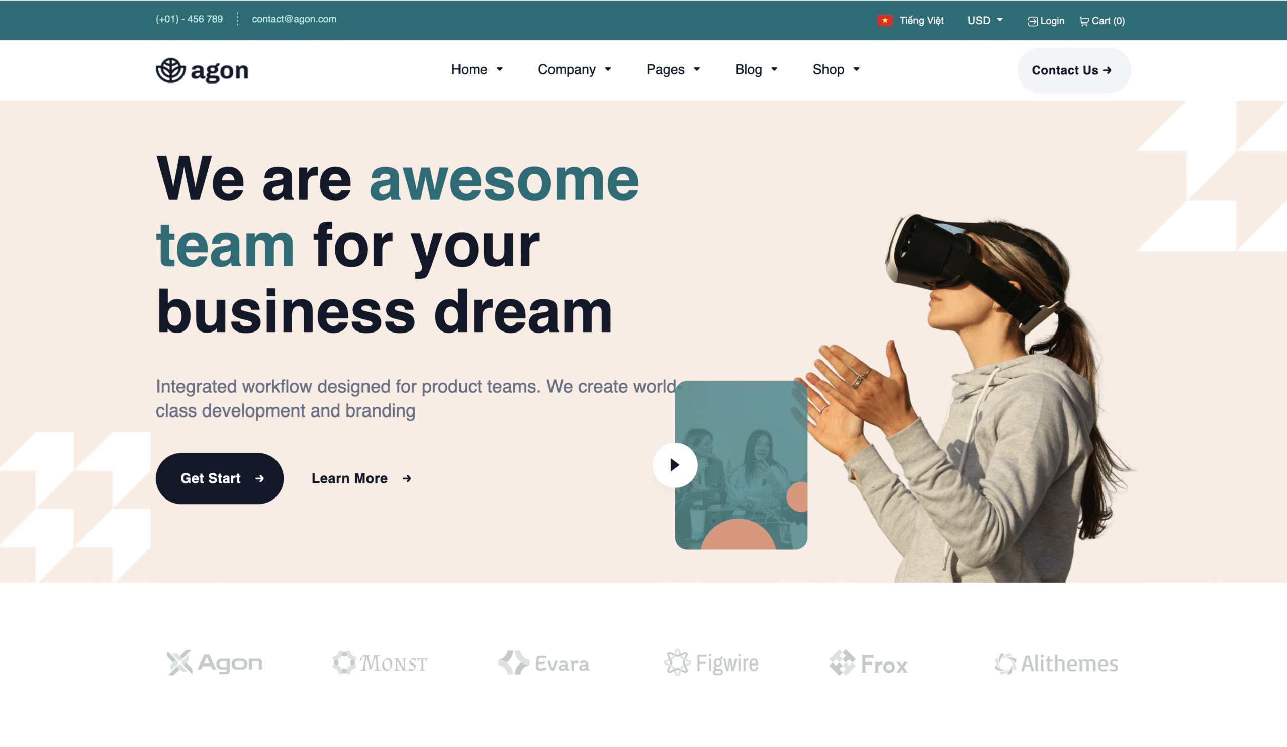The image size is (1287, 747).
Task: Click the Figwire partner logo
Action: [x=711, y=662]
